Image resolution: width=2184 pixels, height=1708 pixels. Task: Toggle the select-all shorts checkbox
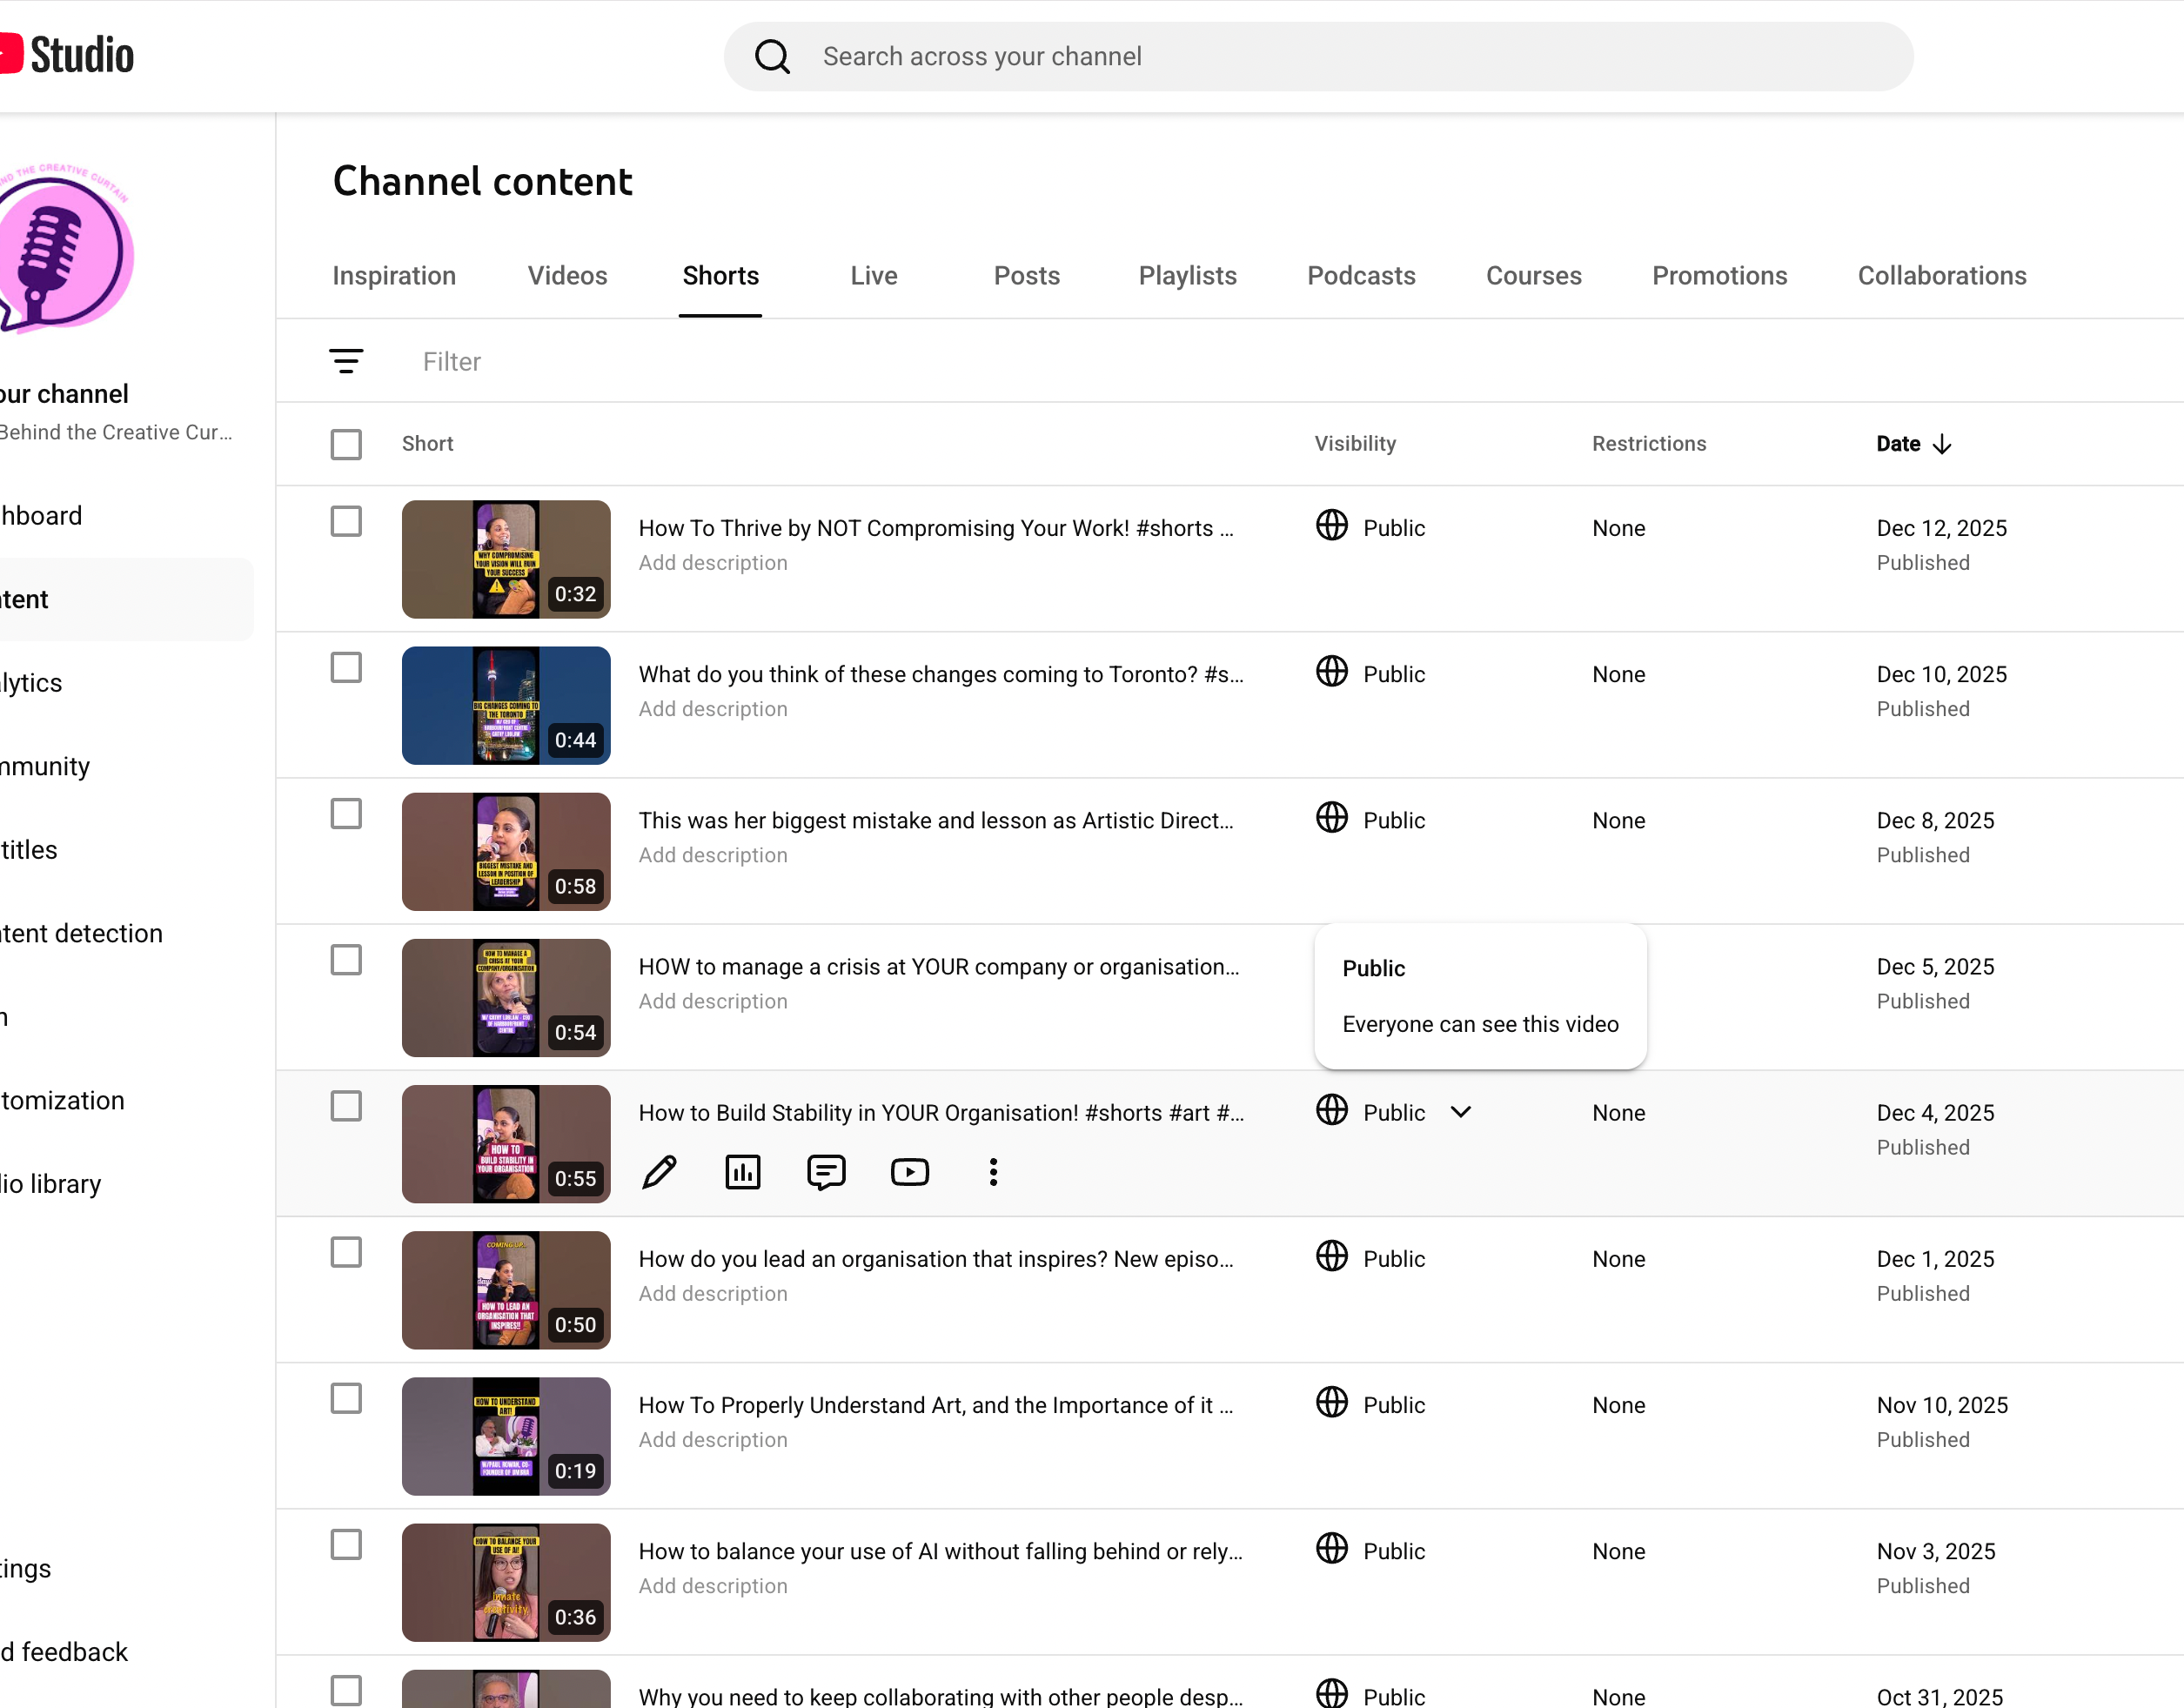(x=346, y=444)
